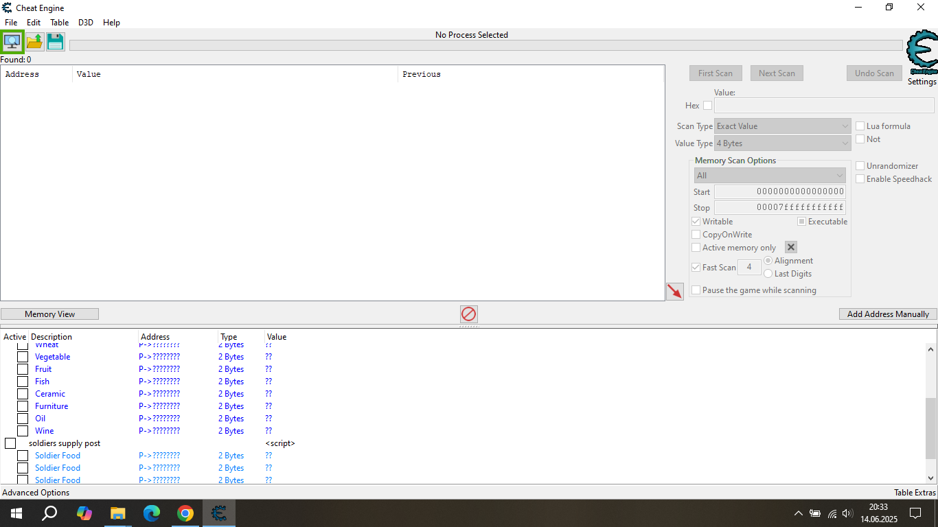This screenshot has width=938, height=527.
Task: Click the Memory View button
Action: point(49,314)
